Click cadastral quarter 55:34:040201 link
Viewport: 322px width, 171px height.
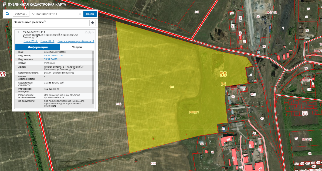(x=51, y=59)
